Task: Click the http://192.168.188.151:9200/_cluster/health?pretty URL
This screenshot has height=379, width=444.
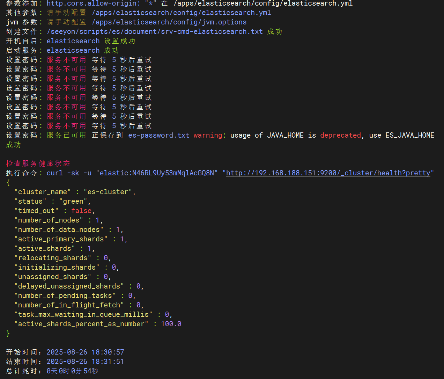Action: tap(328, 173)
